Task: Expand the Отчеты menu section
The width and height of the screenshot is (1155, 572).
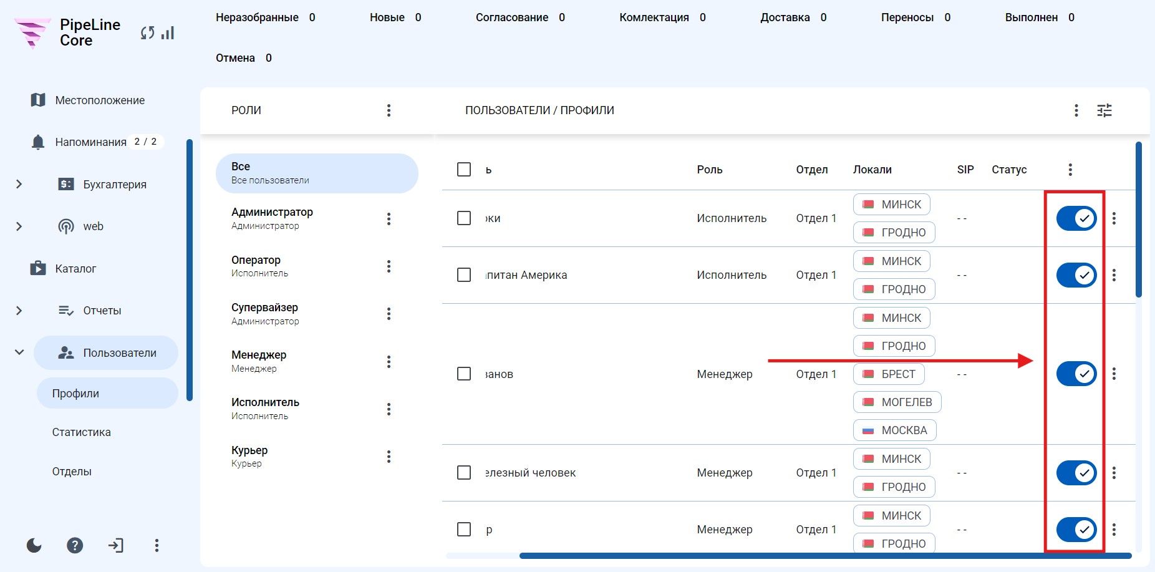Action: (x=19, y=311)
